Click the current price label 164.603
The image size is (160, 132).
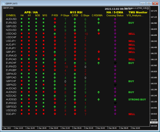(x=154, y=123)
